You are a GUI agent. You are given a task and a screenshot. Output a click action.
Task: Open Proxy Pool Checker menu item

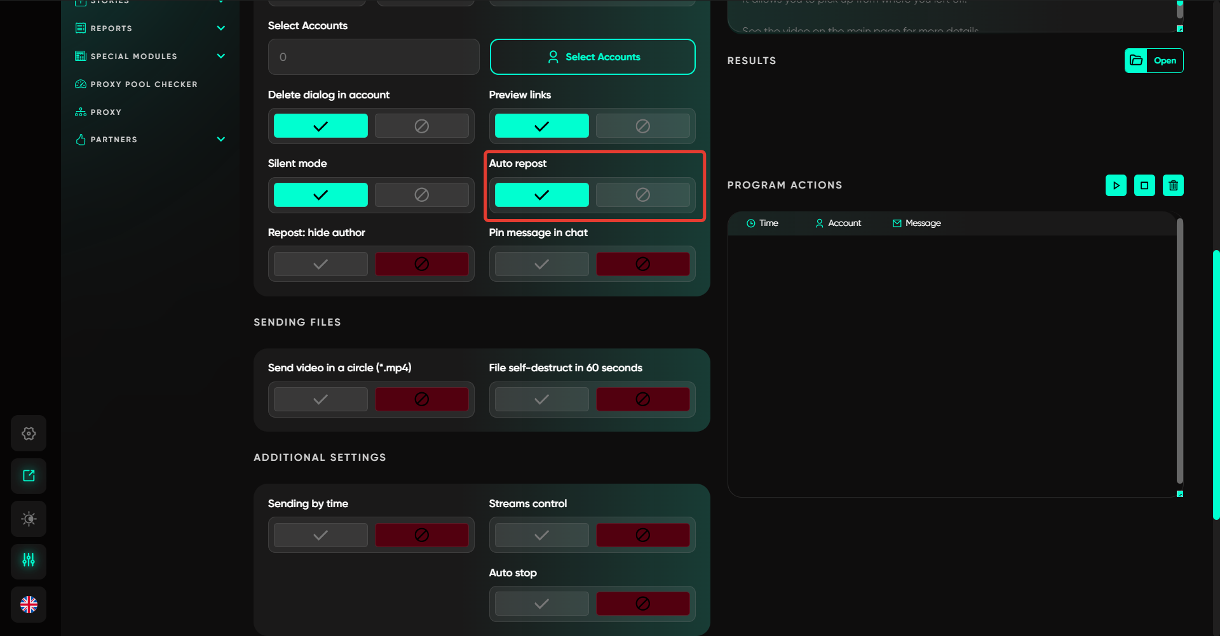click(x=144, y=84)
